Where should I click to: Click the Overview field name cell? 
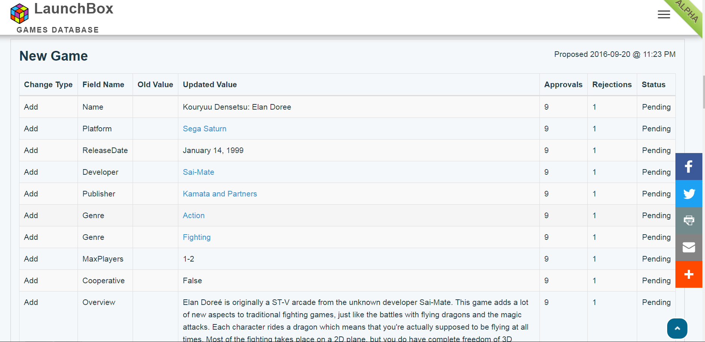click(105, 317)
